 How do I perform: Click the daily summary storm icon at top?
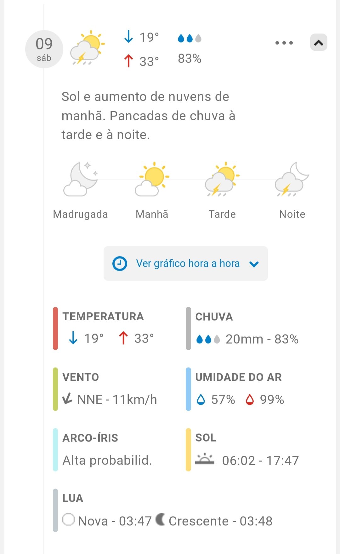[87, 48]
